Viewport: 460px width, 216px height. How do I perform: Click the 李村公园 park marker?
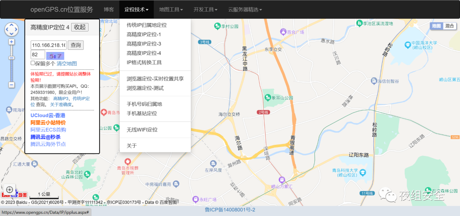tap(217, 26)
